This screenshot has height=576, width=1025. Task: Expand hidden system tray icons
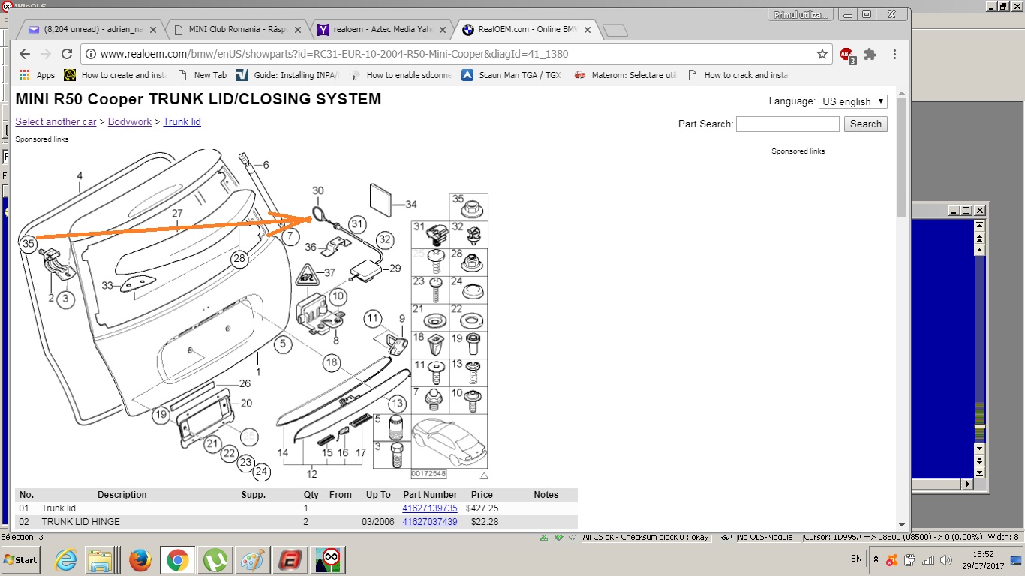(x=875, y=559)
